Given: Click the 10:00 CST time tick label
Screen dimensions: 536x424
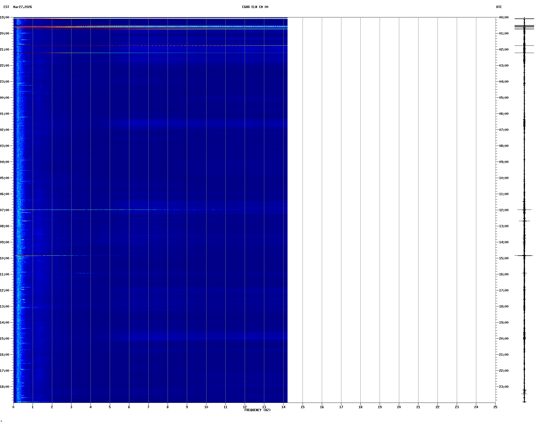Looking at the screenshot, I should point(5,258).
